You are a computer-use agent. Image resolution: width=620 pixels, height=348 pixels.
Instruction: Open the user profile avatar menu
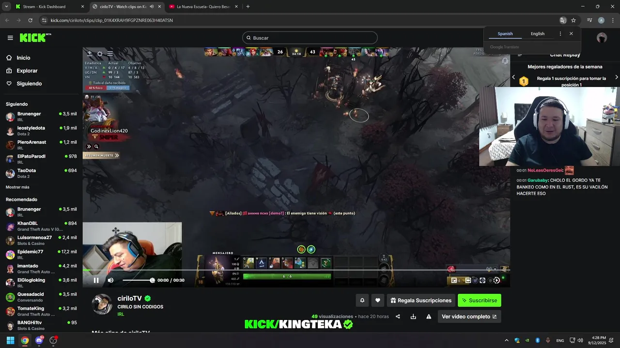602,38
